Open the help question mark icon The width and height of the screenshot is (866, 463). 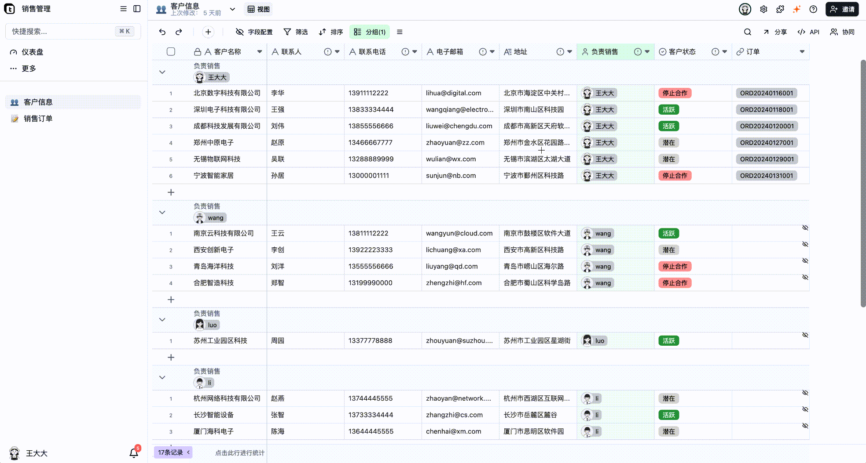point(813,9)
